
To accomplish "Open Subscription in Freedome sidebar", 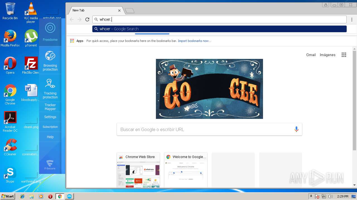I will [50, 127].
